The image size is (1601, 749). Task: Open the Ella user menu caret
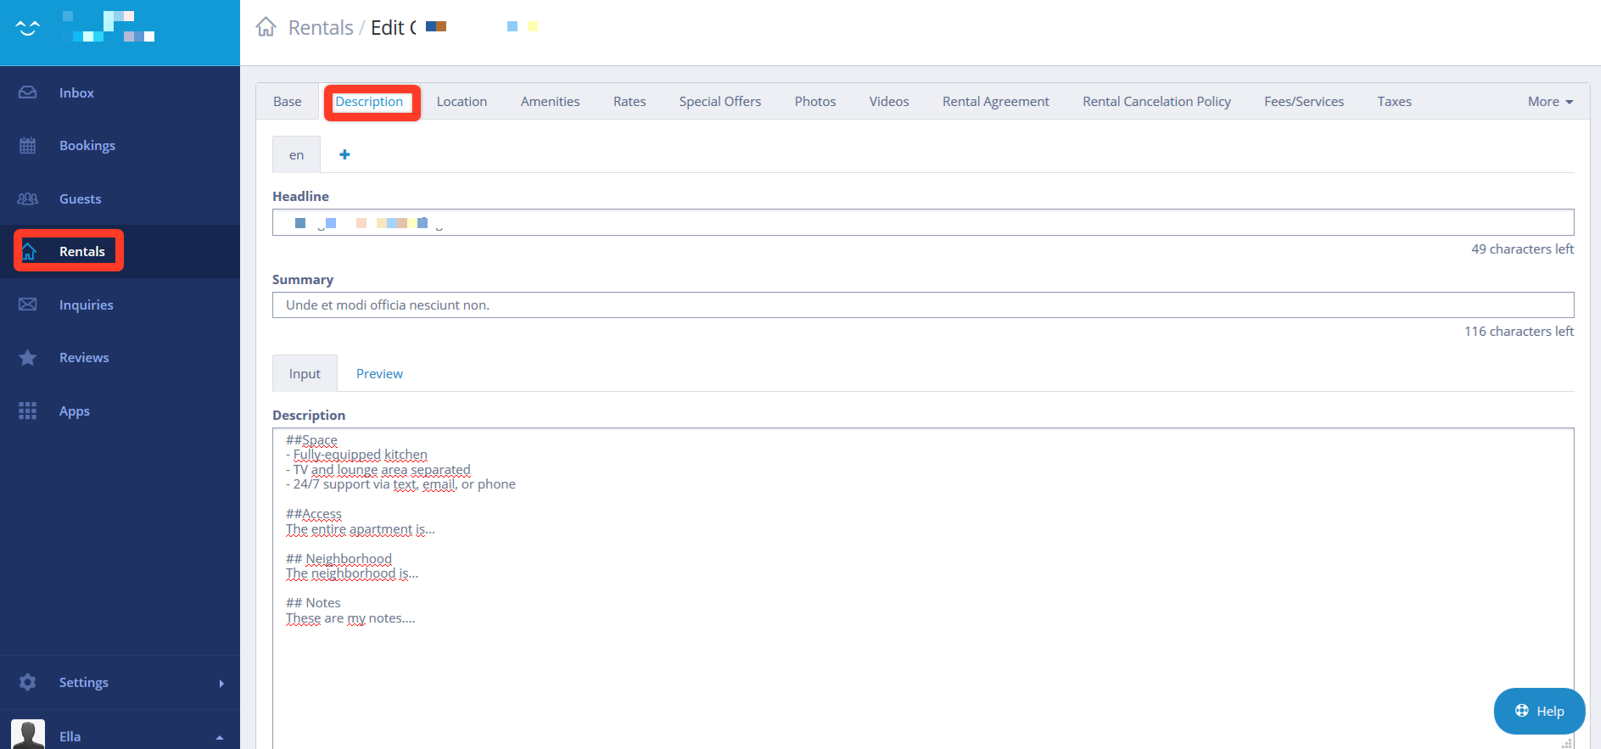220,737
